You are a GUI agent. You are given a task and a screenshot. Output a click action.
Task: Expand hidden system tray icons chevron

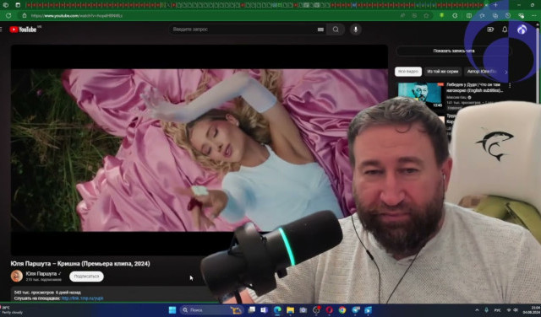[x=477, y=310]
